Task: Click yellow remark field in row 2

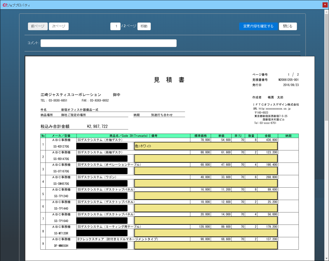Action: [x=206, y=158]
